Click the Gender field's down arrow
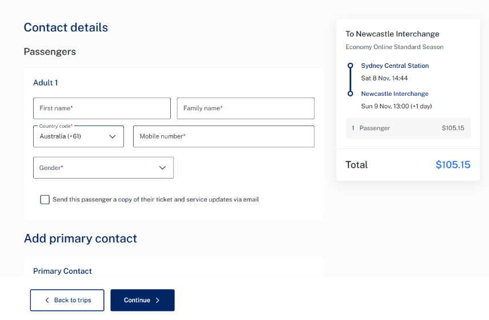 pos(163,168)
